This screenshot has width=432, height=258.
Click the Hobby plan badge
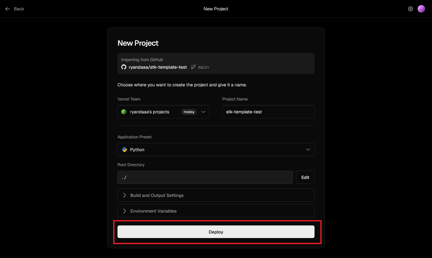pos(189,112)
